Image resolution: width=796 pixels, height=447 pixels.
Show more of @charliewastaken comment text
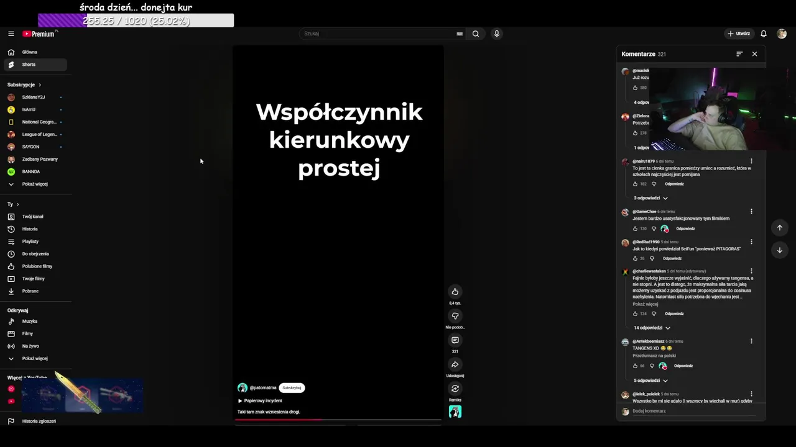[x=645, y=304]
